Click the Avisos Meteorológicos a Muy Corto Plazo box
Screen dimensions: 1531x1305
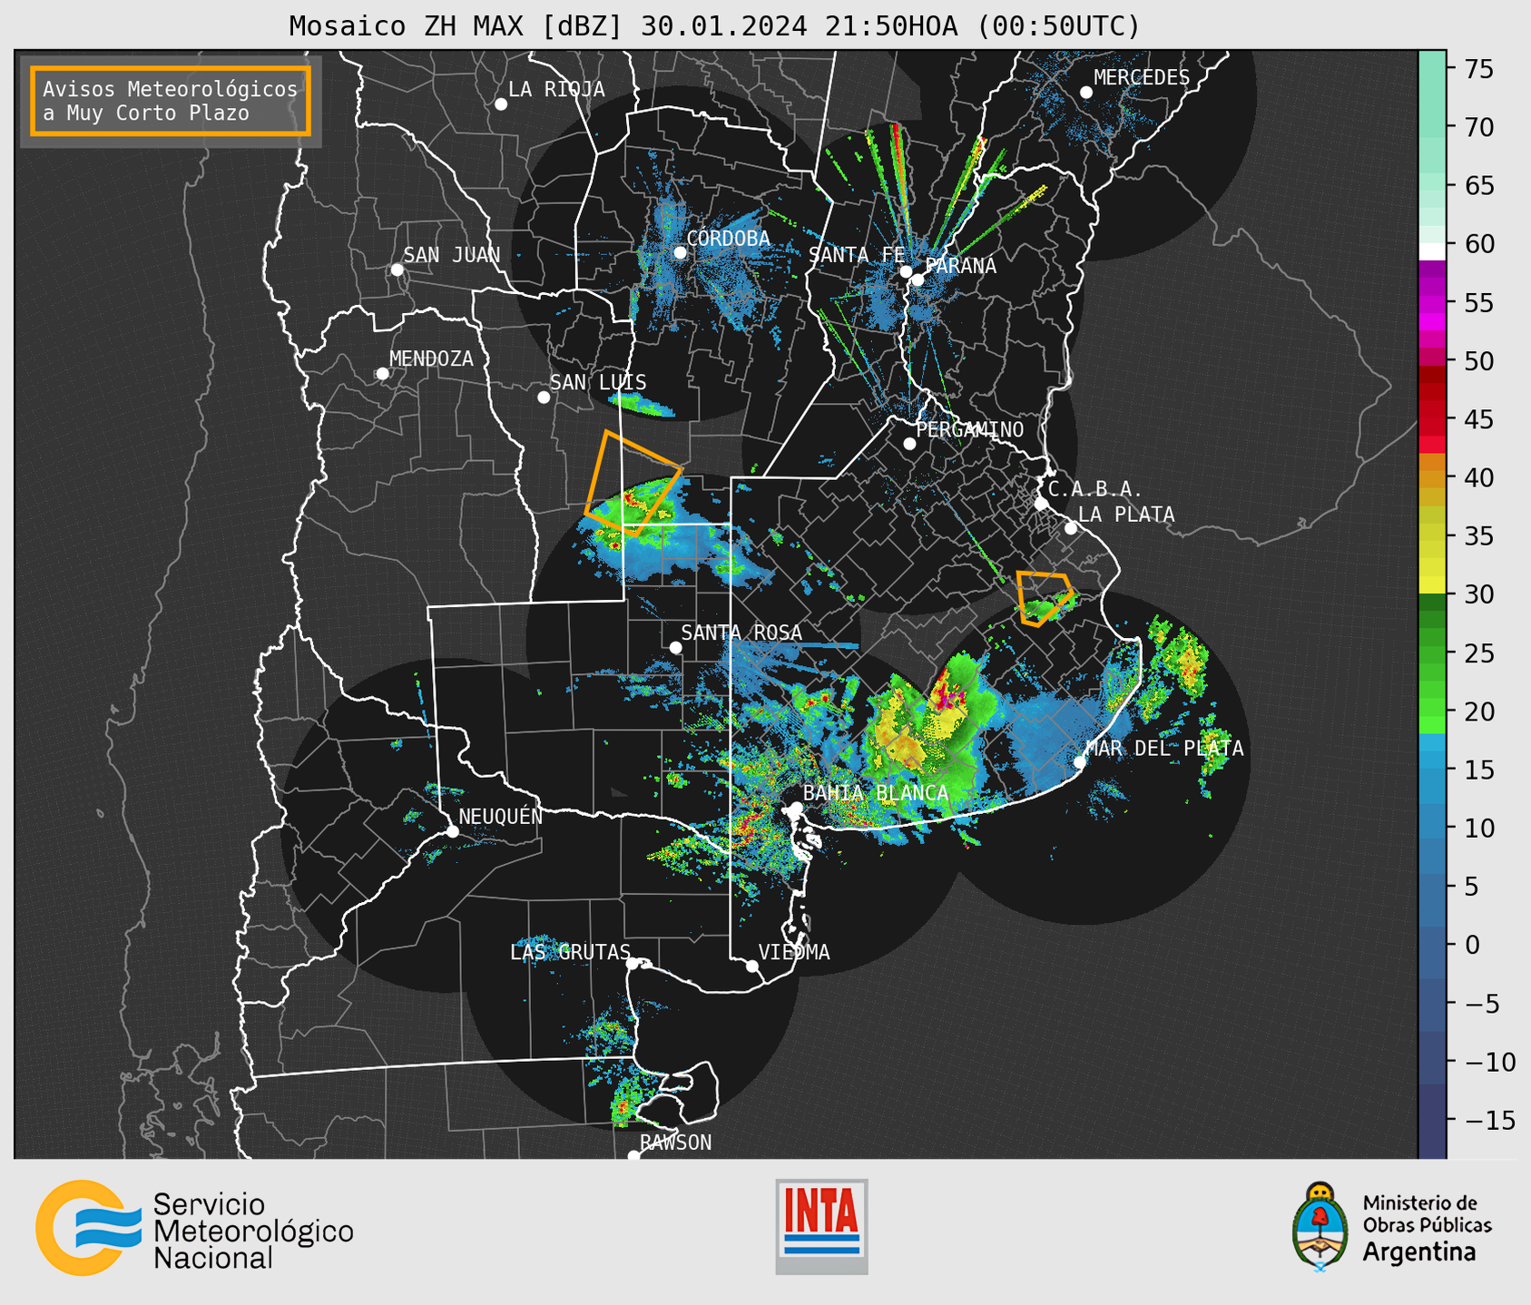tap(171, 101)
